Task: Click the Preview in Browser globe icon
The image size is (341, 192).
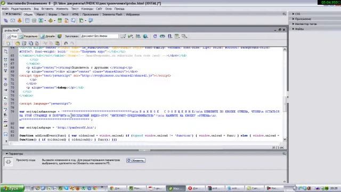Action: click(x=145, y=36)
